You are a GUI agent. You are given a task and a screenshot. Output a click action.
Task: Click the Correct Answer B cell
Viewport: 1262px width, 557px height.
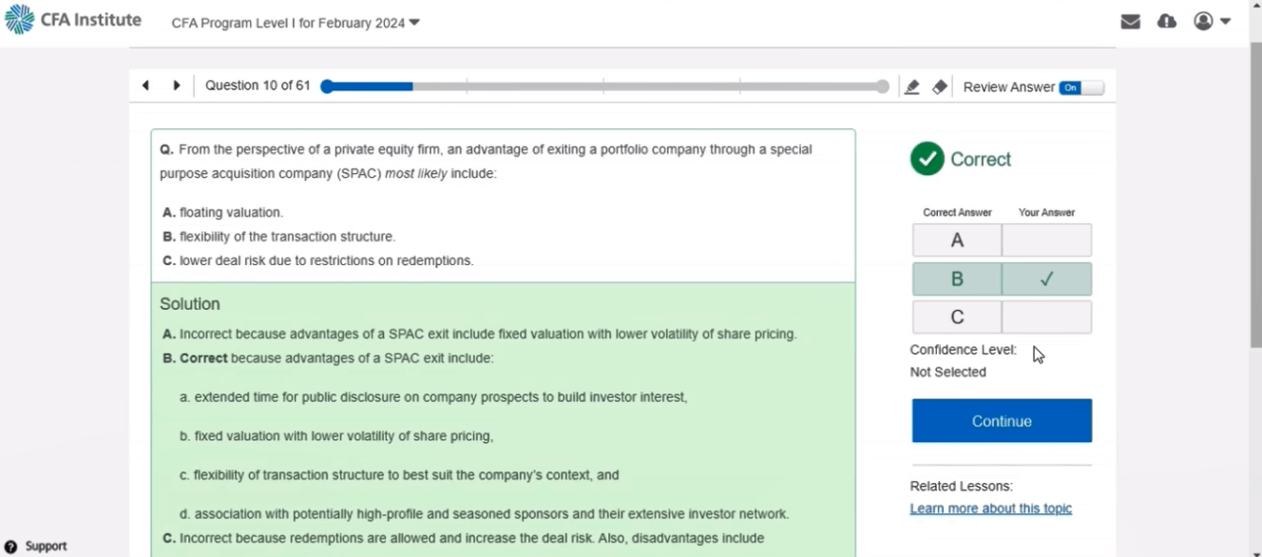[957, 279]
